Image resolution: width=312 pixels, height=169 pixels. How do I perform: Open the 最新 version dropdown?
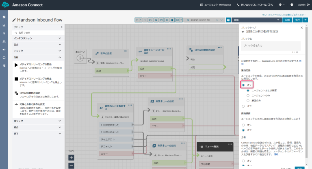coord(257,19)
